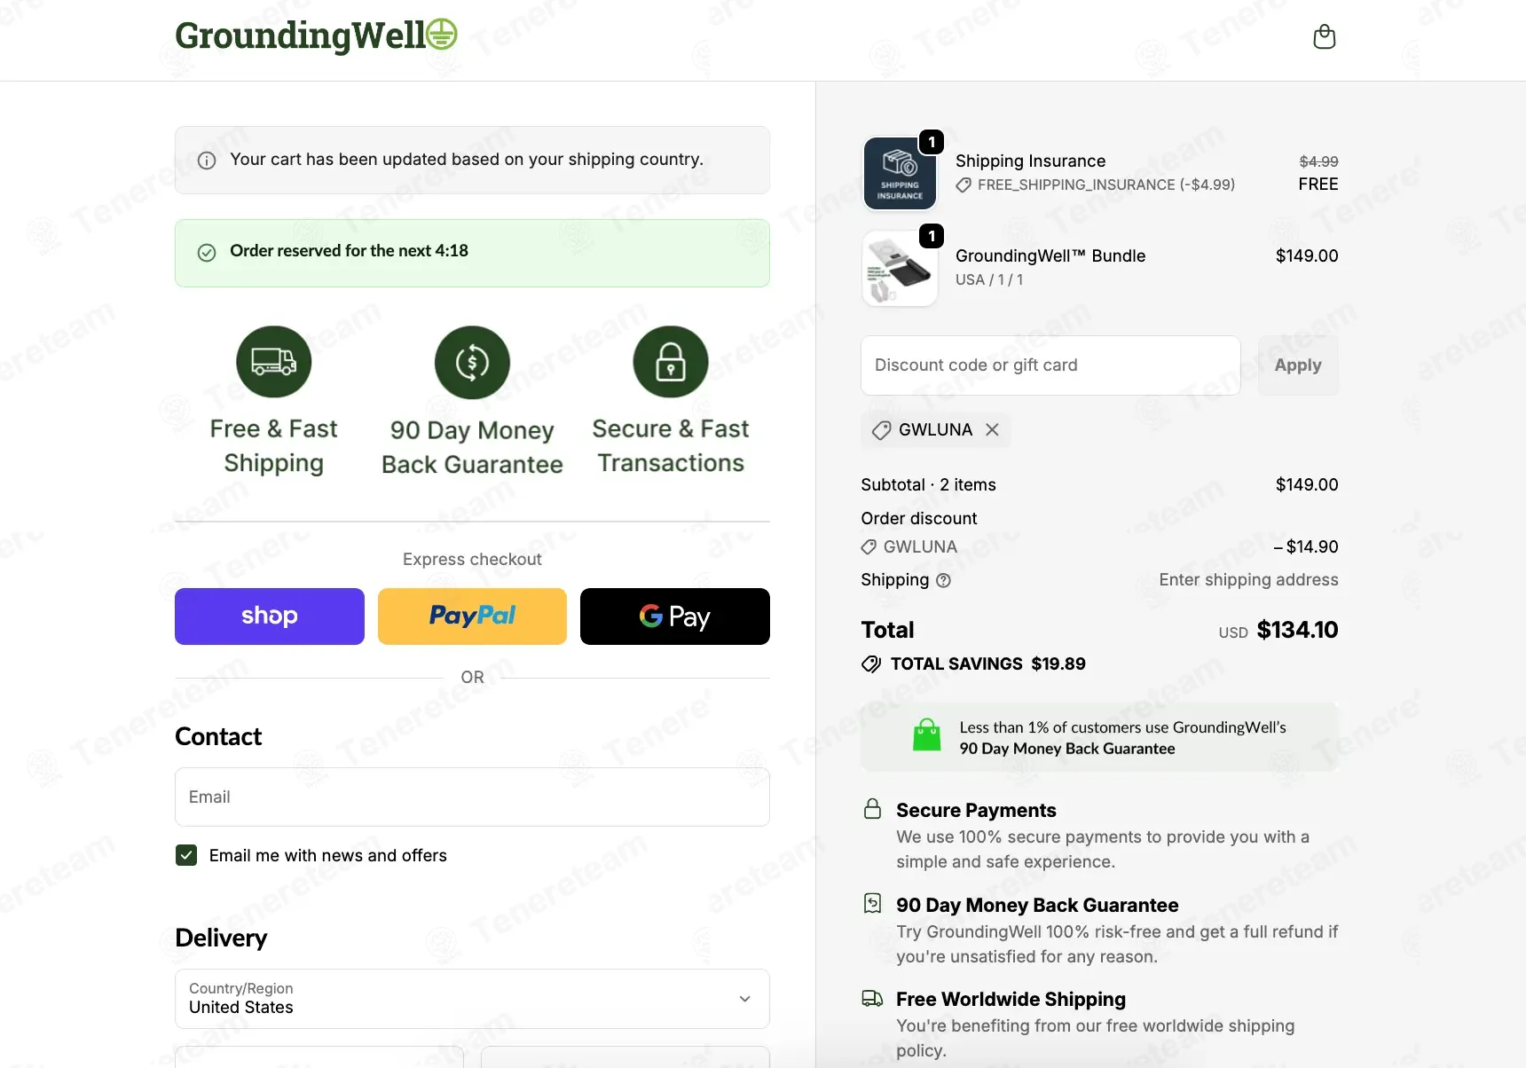Click the green order reserved checkmark icon
1526x1068 pixels.
(207, 253)
